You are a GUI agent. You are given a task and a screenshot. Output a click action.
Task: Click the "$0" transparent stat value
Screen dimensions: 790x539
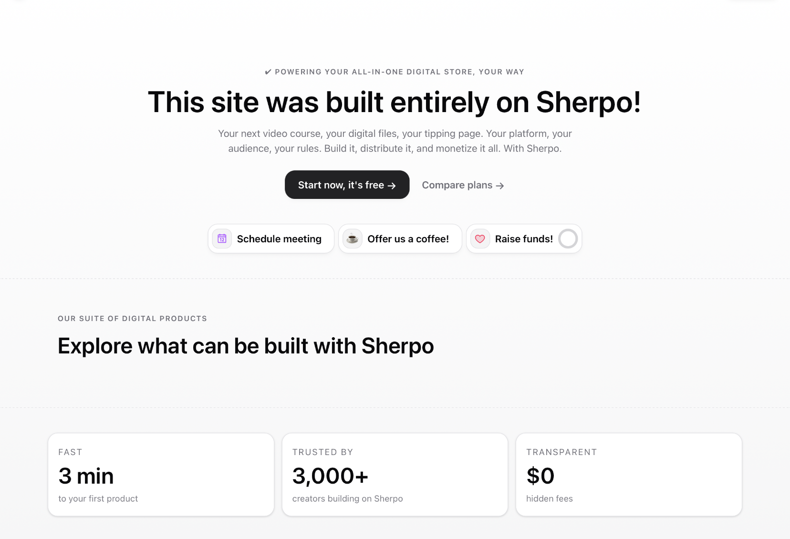coord(540,476)
